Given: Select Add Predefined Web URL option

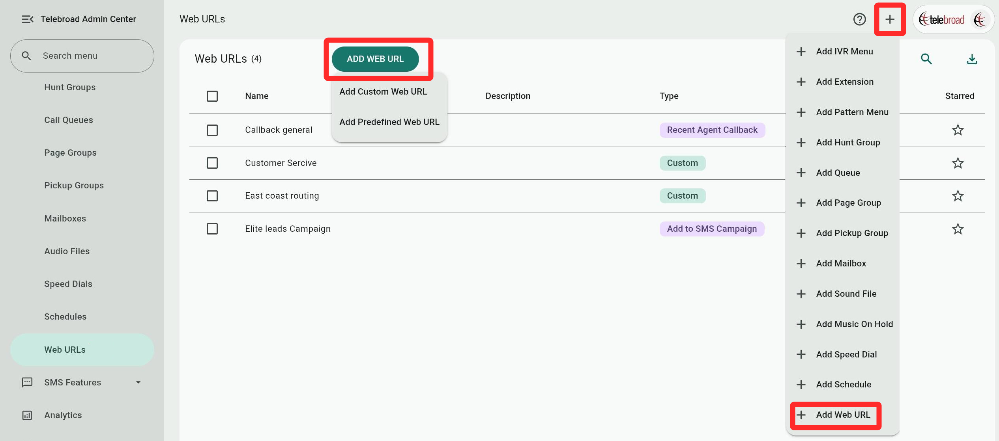Looking at the screenshot, I should click(x=389, y=122).
